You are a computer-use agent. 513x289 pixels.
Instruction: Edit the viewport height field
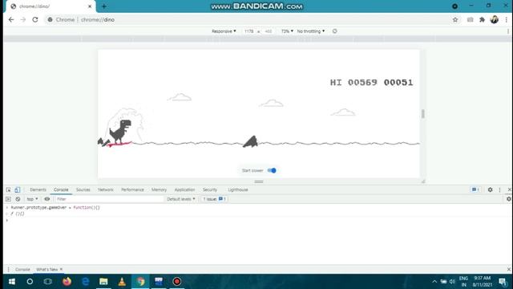pyautogui.click(x=269, y=31)
